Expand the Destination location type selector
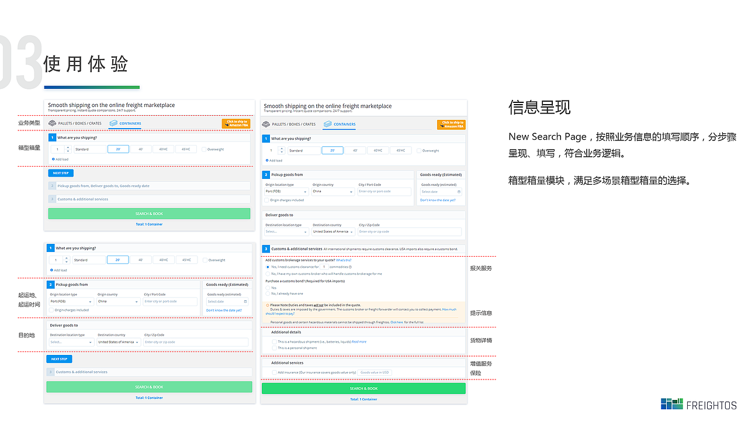Screen dimensions: 748x421 (x=286, y=232)
